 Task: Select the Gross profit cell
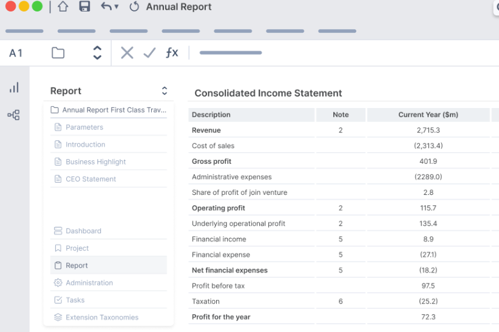click(251, 161)
